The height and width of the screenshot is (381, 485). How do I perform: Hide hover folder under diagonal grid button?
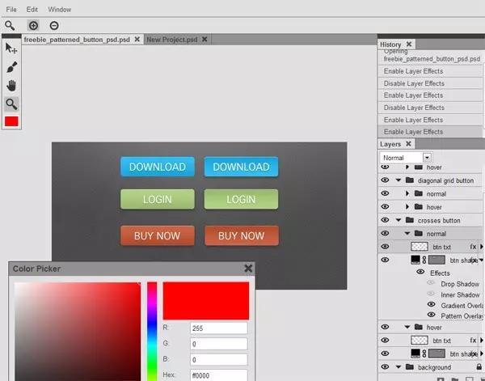click(385, 207)
